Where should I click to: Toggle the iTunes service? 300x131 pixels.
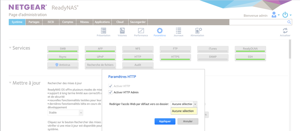[213, 50]
